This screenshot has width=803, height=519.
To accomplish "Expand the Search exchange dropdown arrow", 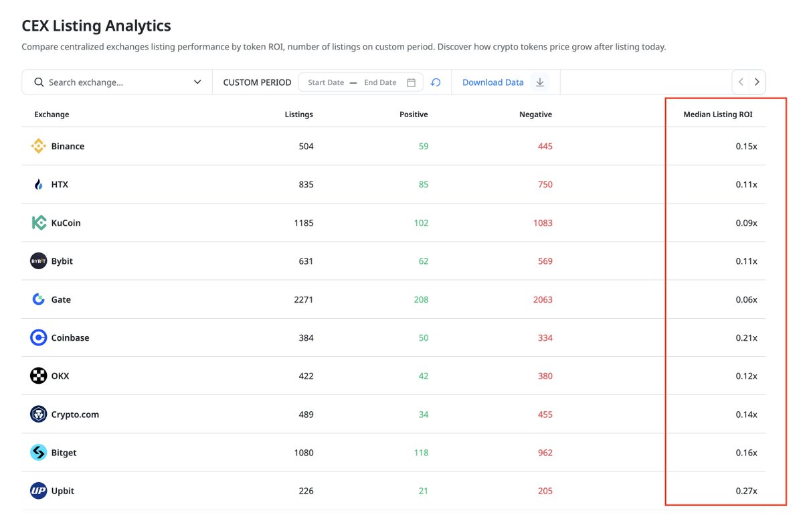I will (x=197, y=82).
